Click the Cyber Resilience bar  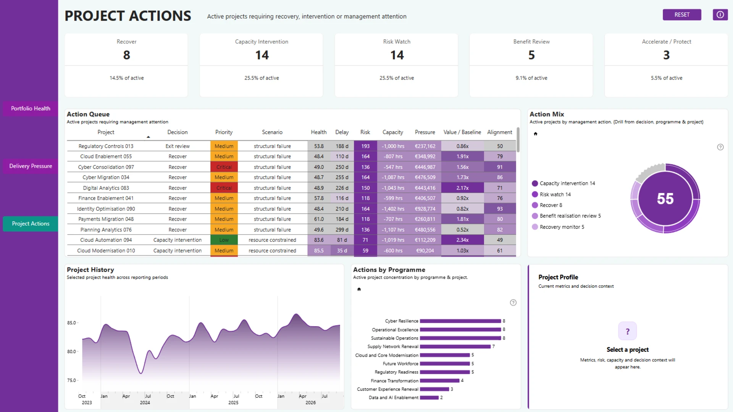click(x=460, y=321)
